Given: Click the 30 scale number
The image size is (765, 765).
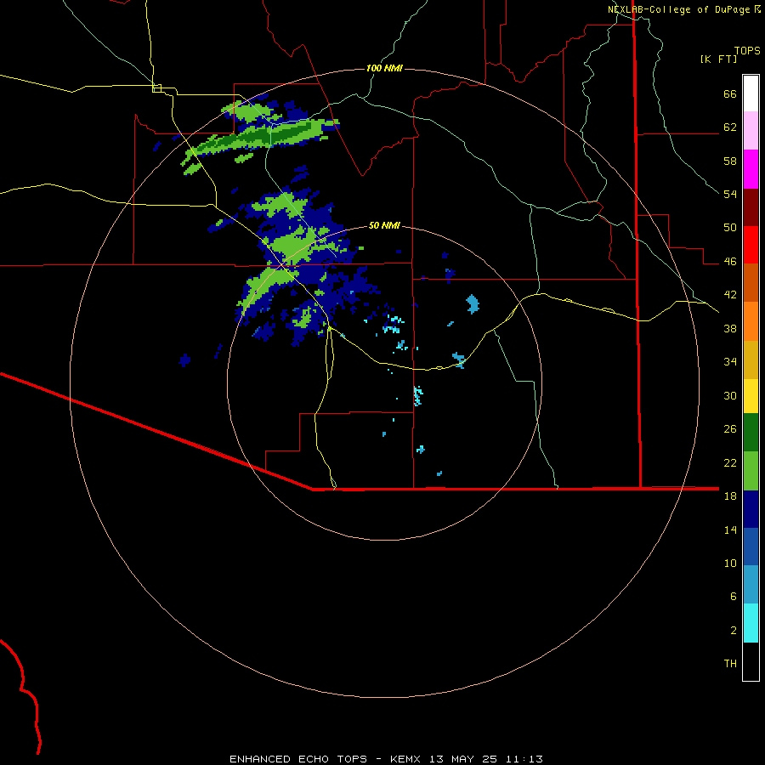Looking at the screenshot, I should pyautogui.click(x=730, y=395).
